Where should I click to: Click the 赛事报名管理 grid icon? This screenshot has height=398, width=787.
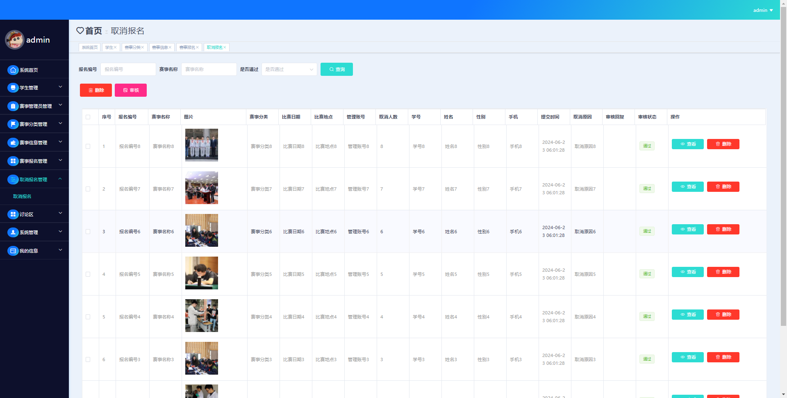13,161
